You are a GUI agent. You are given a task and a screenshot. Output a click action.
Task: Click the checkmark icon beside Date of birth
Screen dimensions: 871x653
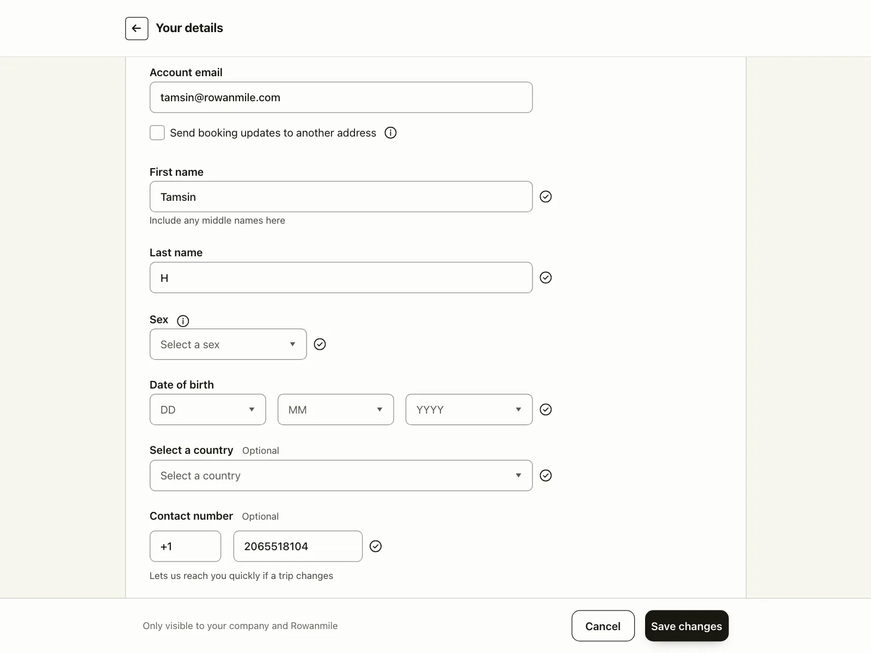tap(545, 409)
